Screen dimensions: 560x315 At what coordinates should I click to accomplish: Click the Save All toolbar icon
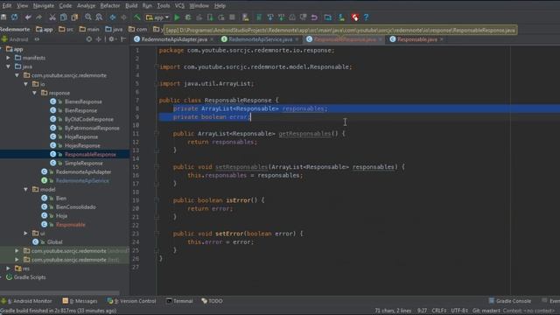click(3, 17)
